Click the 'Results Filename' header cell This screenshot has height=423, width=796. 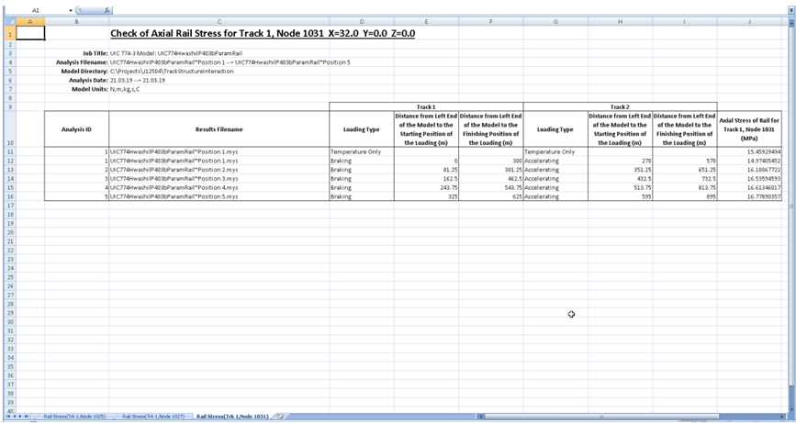219,129
